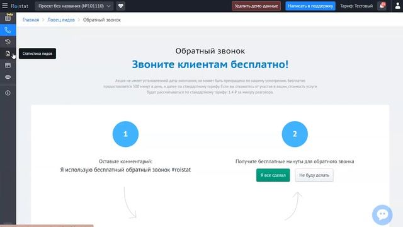Click the green 'Я все сделал' button
The height and width of the screenshot is (227, 403).
click(273, 175)
